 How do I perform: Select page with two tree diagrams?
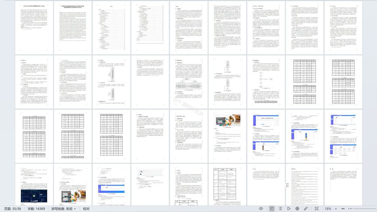[x=111, y=82]
